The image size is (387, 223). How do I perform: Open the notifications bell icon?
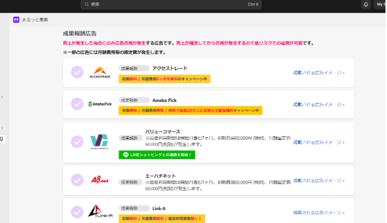366,5
